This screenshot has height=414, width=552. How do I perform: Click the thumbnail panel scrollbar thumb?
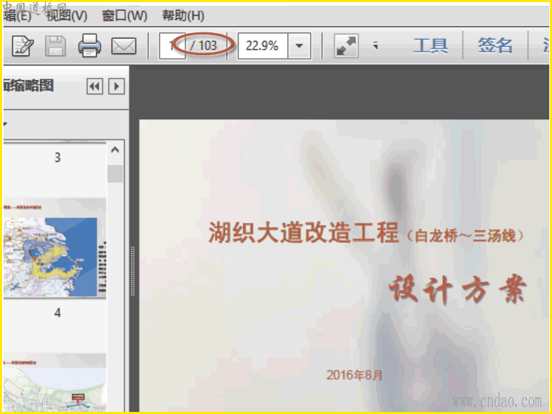(x=115, y=174)
